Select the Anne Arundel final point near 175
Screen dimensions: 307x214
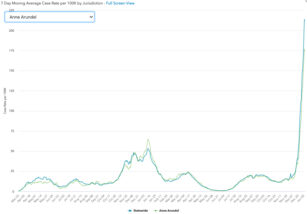305,51
